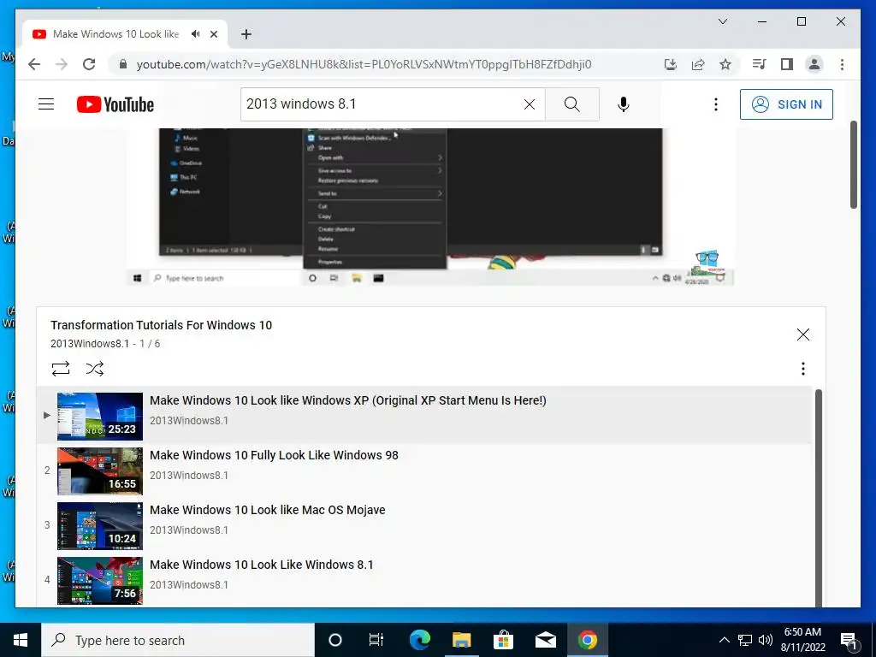The width and height of the screenshot is (876, 657).
Task: Run search with the magnifier button
Action: (x=571, y=104)
